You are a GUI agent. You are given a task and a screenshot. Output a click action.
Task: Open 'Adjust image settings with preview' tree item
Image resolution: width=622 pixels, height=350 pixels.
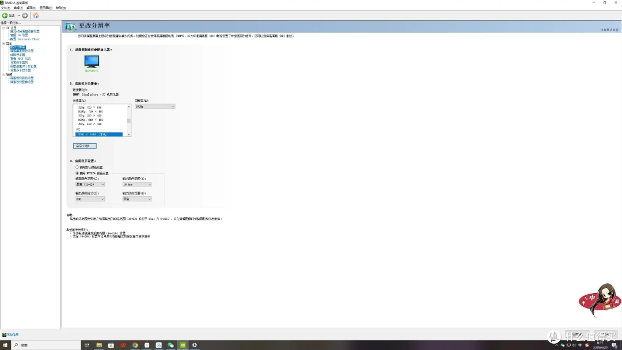click(25, 31)
